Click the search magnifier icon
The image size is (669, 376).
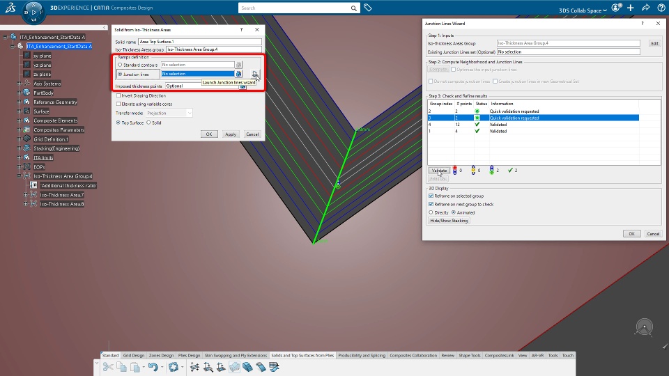tap(354, 8)
